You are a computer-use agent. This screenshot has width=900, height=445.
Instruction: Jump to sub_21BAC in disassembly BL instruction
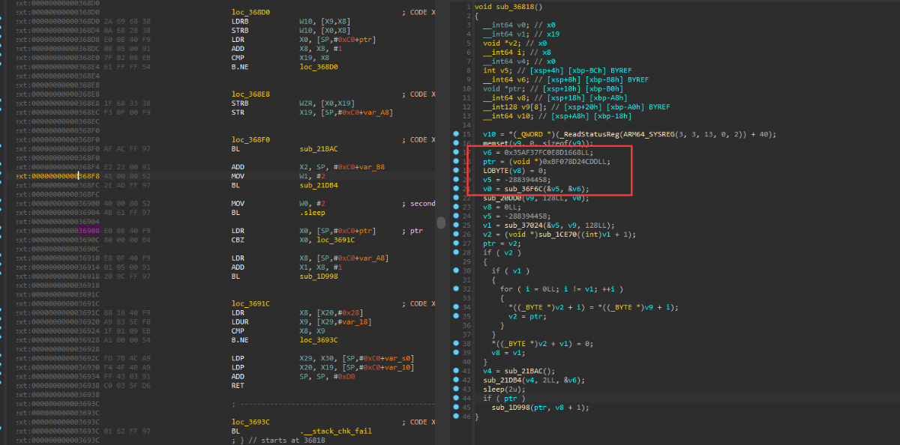[x=316, y=149]
